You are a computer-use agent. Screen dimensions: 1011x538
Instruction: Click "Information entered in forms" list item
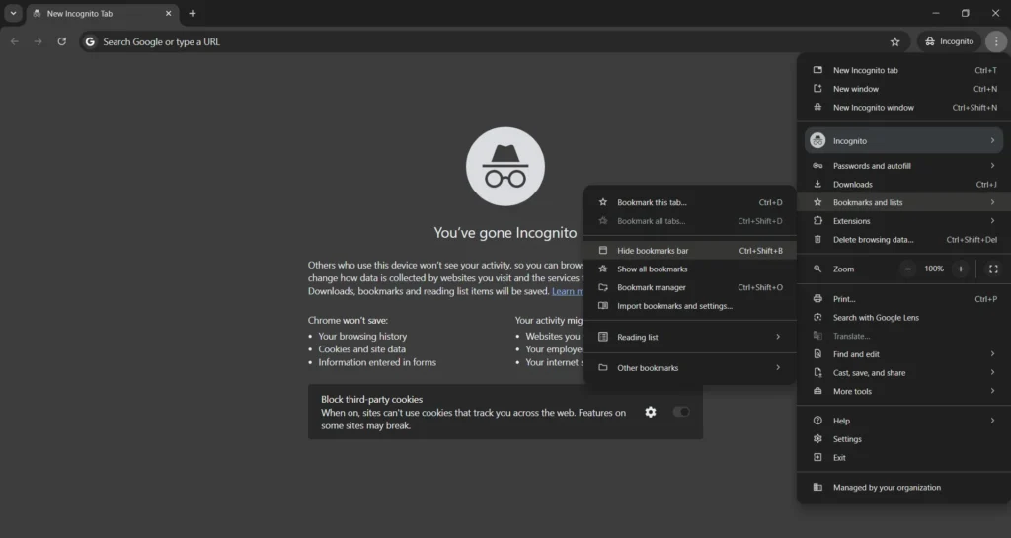pyautogui.click(x=377, y=362)
